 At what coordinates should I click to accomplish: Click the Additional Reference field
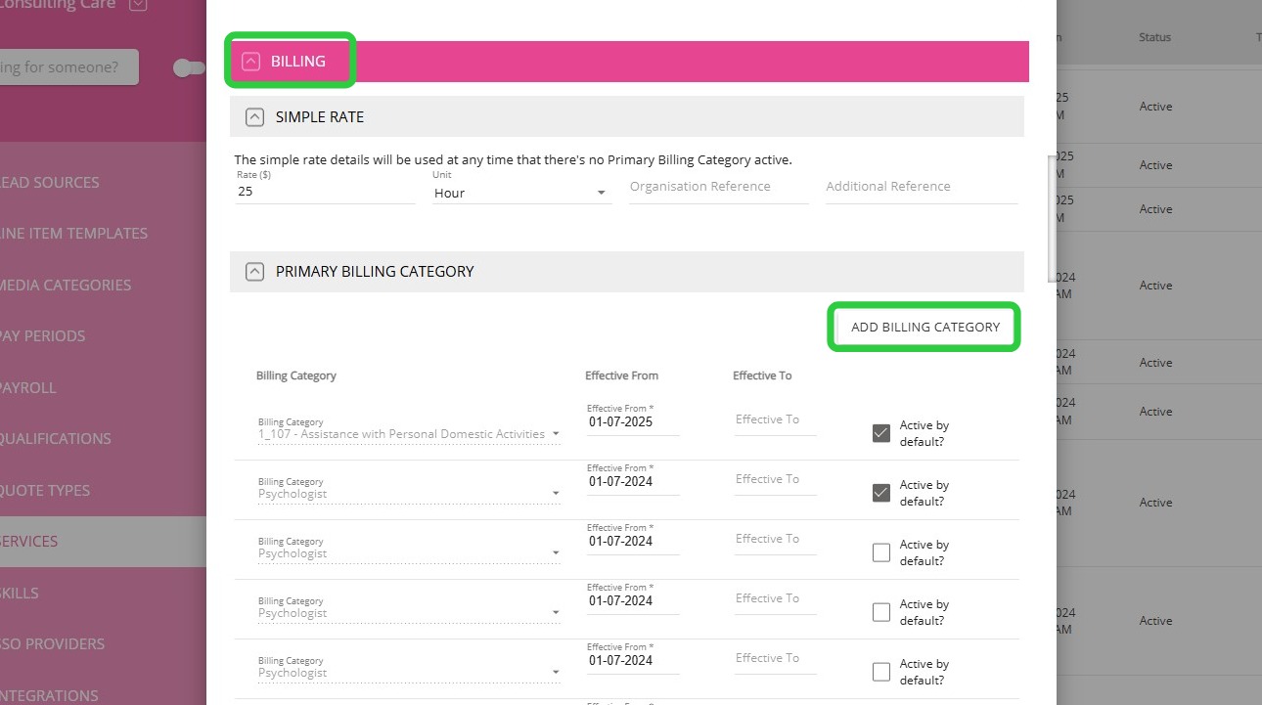(x=921, y=187)
